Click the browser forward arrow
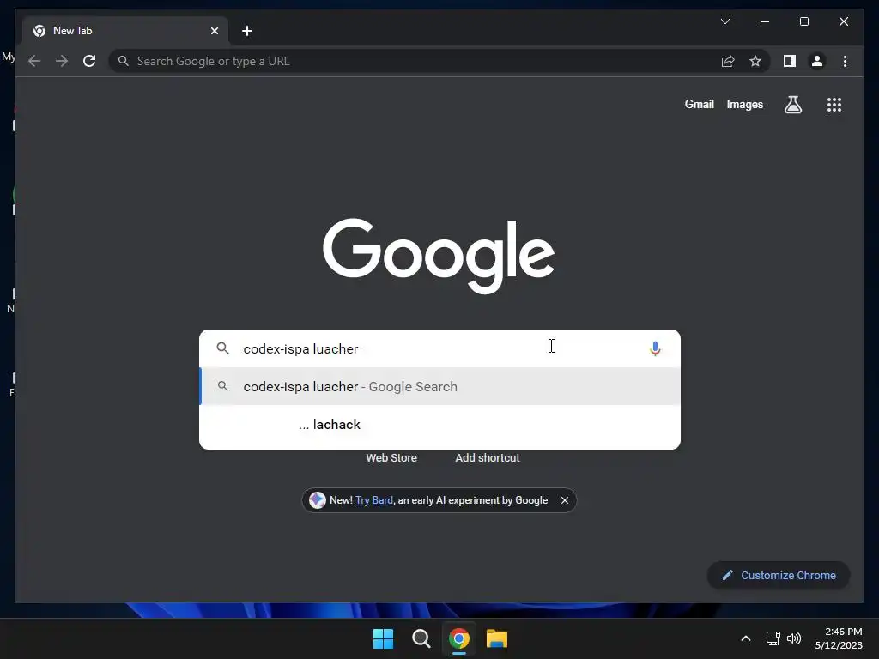 (62, 61)
